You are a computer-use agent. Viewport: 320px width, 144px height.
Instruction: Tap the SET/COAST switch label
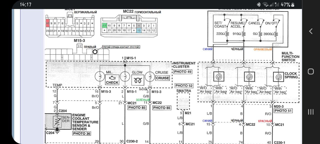pos(220,24)
